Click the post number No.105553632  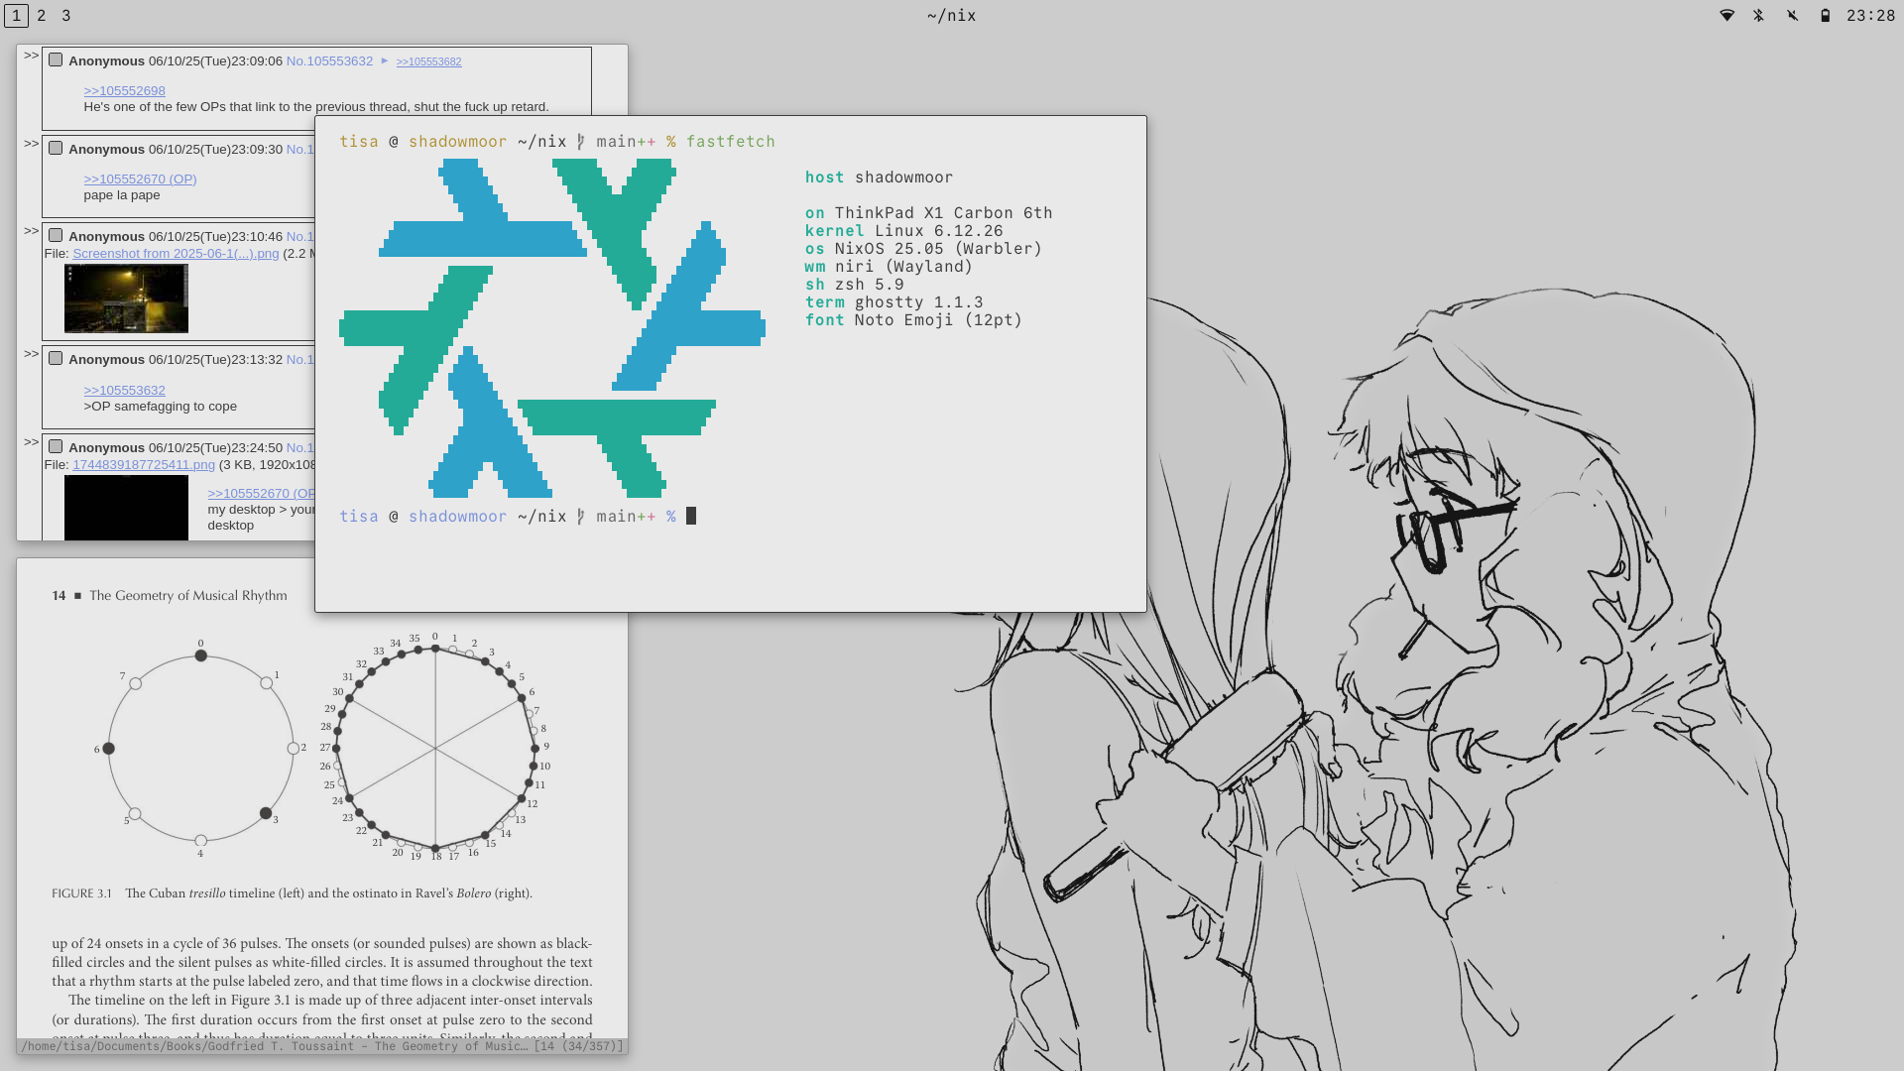tap(329, 61)
